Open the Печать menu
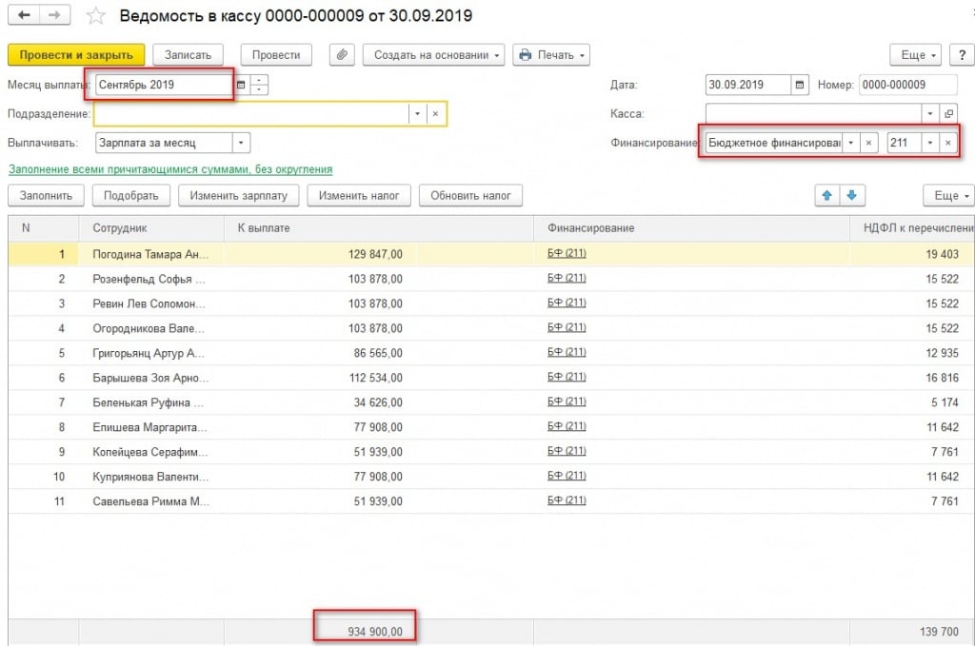 [x=551, y=55]
